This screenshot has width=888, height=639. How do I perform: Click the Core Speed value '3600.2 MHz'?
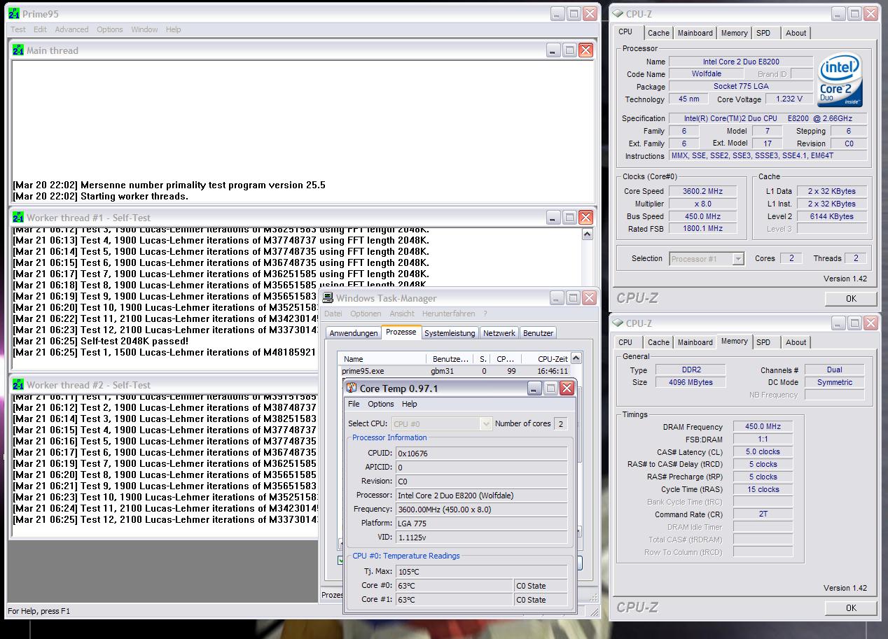tap(702, 191)
